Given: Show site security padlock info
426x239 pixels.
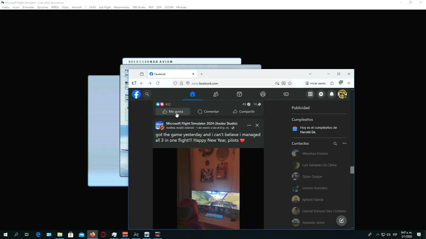Looking at the screenshot, I should tap(181, 83).
